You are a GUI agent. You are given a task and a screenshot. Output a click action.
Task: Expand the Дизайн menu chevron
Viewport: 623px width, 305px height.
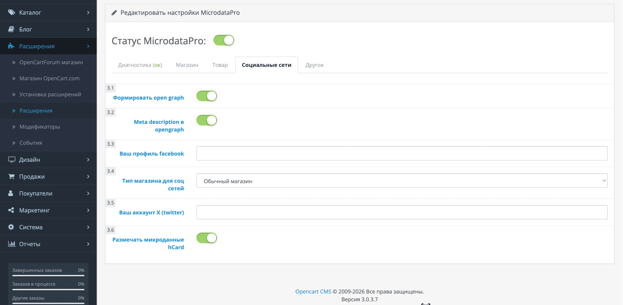(88, 160)
